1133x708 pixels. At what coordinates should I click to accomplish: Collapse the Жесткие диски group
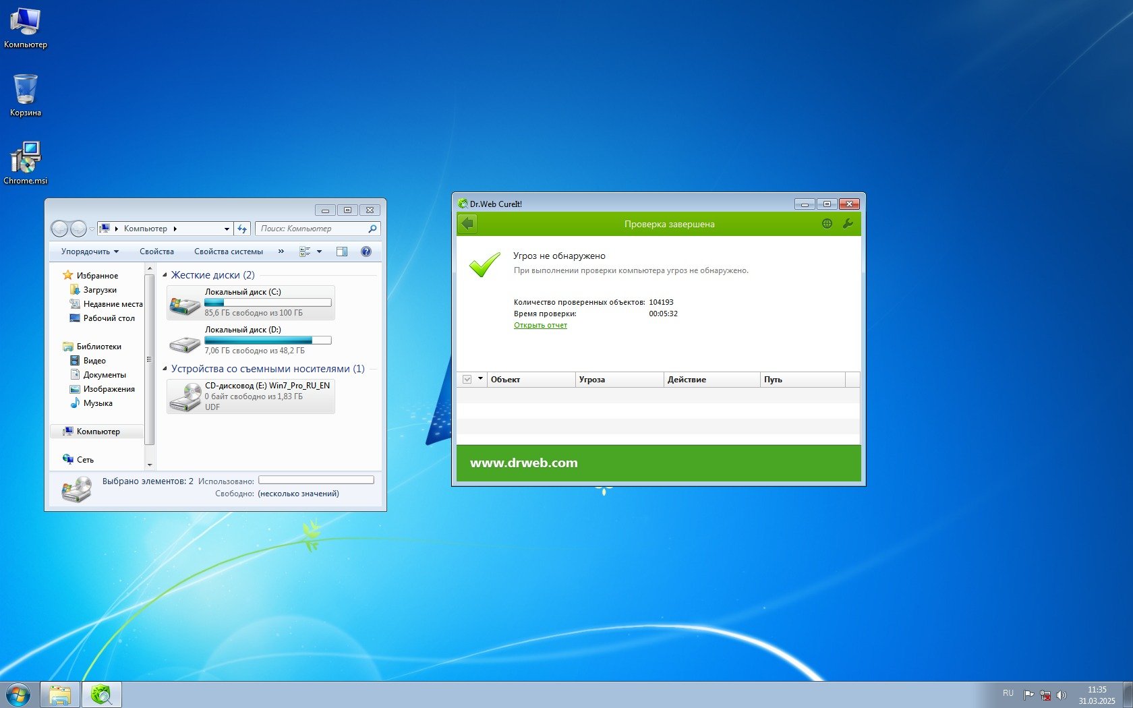(165, 275)
